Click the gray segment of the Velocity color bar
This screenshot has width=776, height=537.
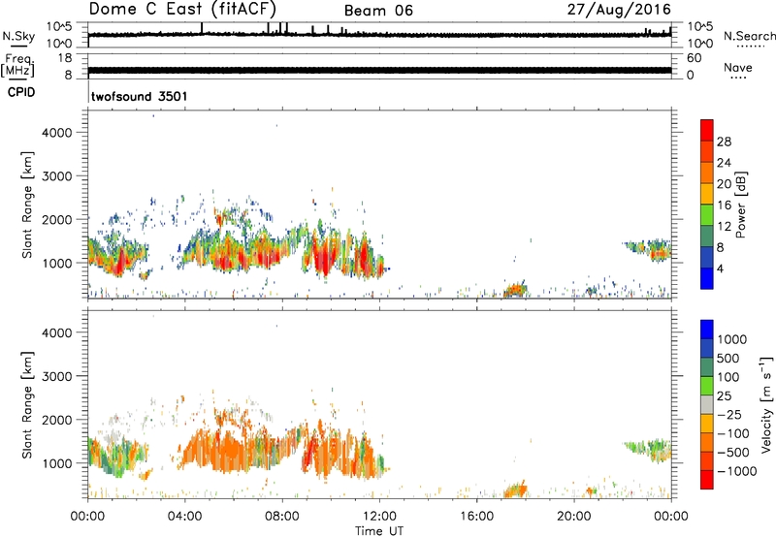point(707,405)
